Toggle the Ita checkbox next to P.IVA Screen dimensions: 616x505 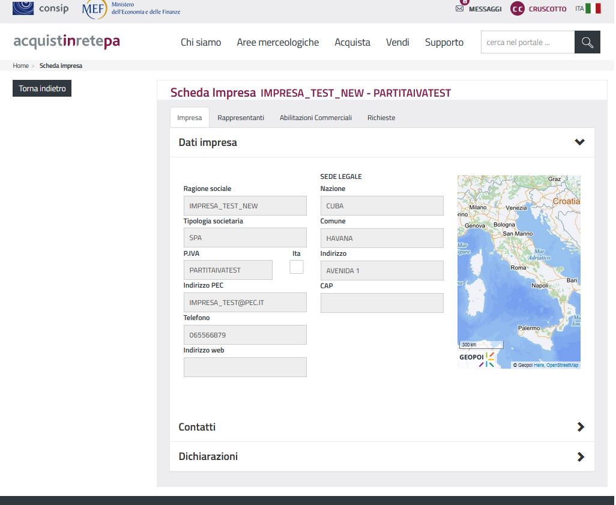297,267
